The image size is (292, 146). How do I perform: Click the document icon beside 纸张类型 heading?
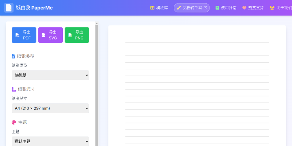(x=13, y=56)
